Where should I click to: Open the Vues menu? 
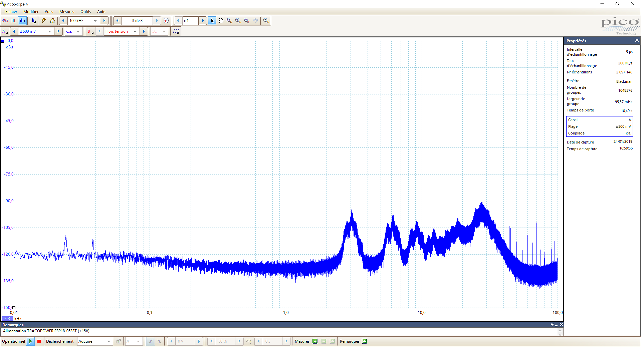coord(49,12)
